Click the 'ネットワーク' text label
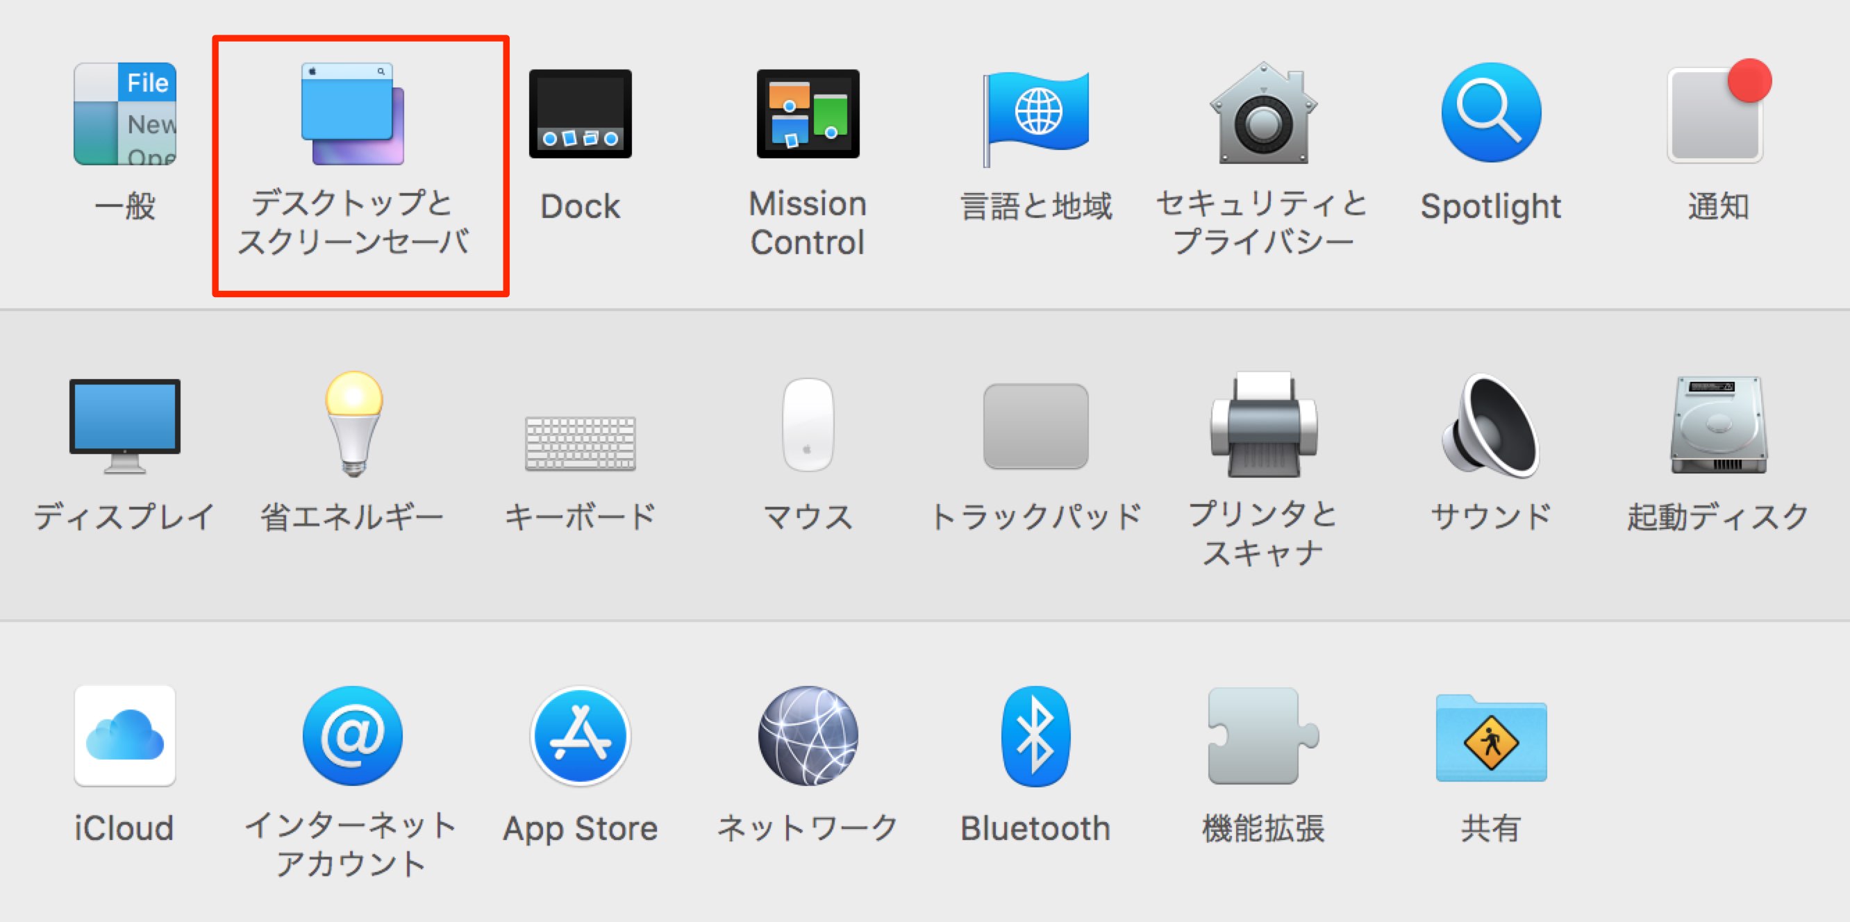This screenshot has height=922, width=1850. tap(808, 828)
